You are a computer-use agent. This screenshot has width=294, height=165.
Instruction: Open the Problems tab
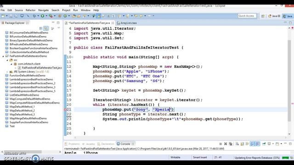click(x=73, y=144)
